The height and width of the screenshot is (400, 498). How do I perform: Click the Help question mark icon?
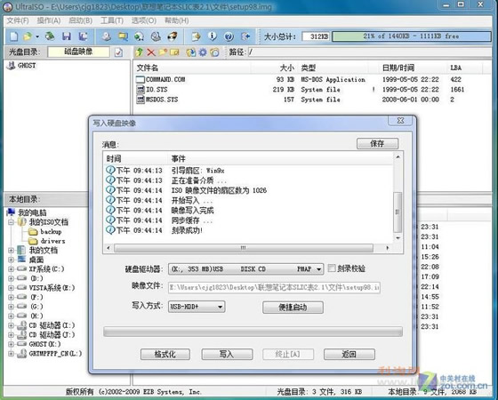[x=229, y=36]
